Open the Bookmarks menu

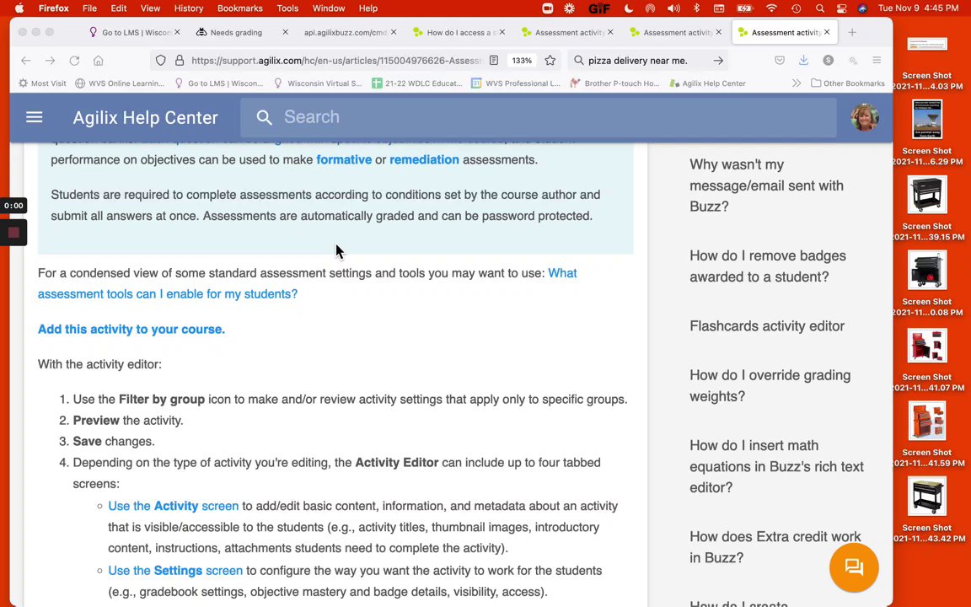point(239,8)
